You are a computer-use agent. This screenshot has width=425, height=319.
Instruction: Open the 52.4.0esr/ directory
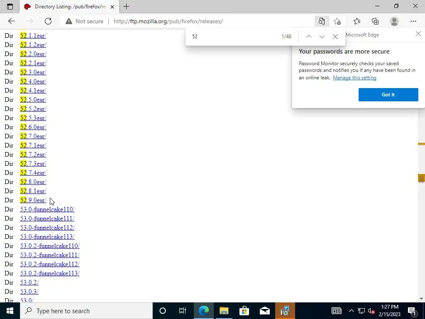(33, 81)
